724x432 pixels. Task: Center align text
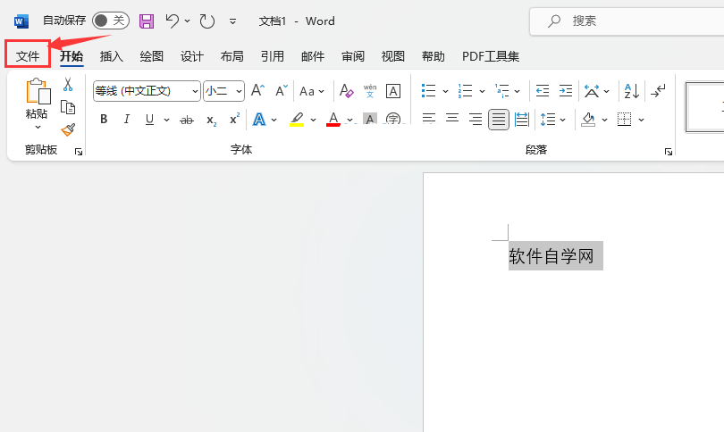click(452, 119)
